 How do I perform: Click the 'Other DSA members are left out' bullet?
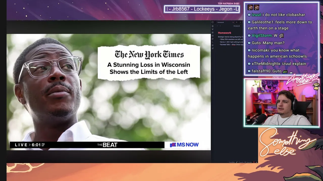click(231, 39)
